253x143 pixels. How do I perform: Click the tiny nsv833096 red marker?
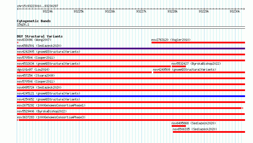pos(18,43)
